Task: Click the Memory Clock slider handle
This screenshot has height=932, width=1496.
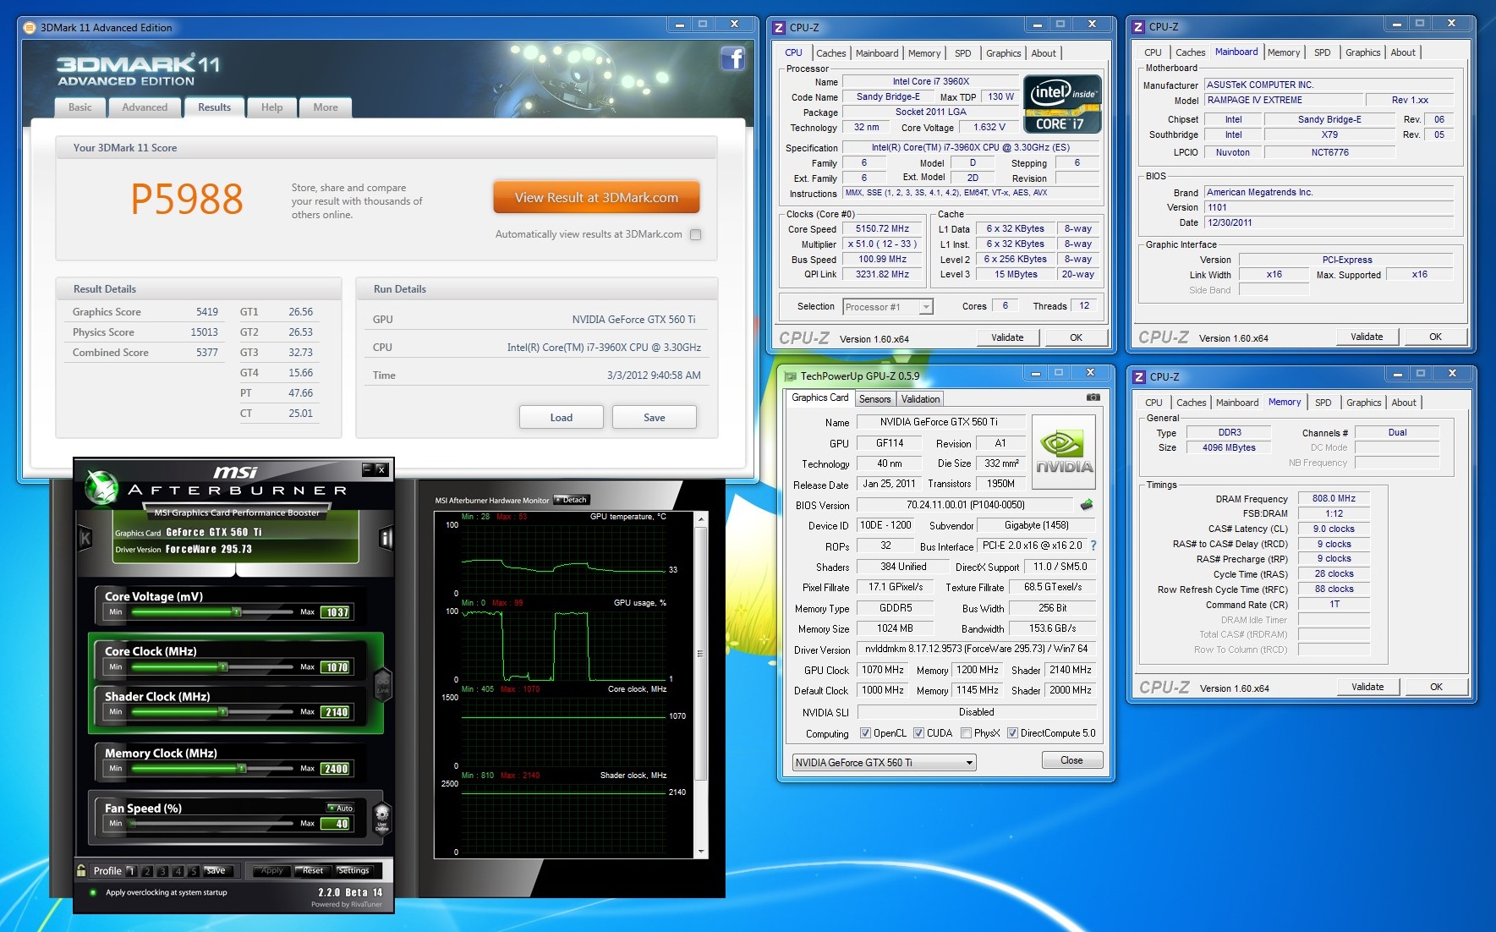Action: [242, 768]
